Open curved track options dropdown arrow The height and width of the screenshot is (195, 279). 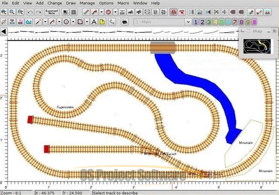tap(101, 12)
